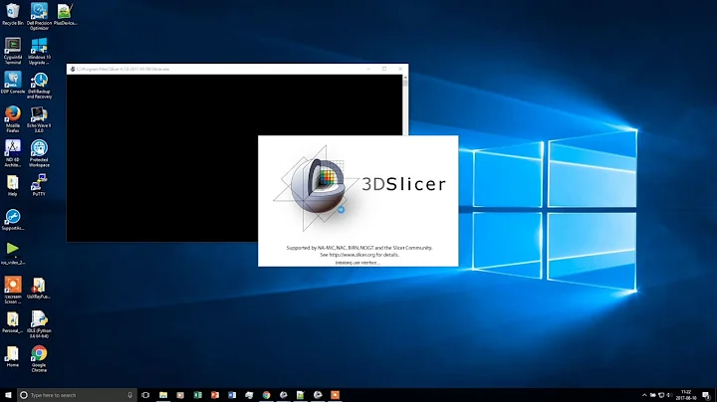This screenshot has height=402, width=717.
Task: Open the Action Center notifications
Action: click(x=706, y=395)
